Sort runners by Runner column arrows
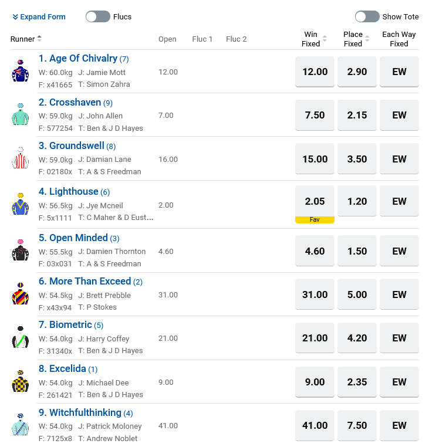Screen dimensions: 429x447 (39, 39)
